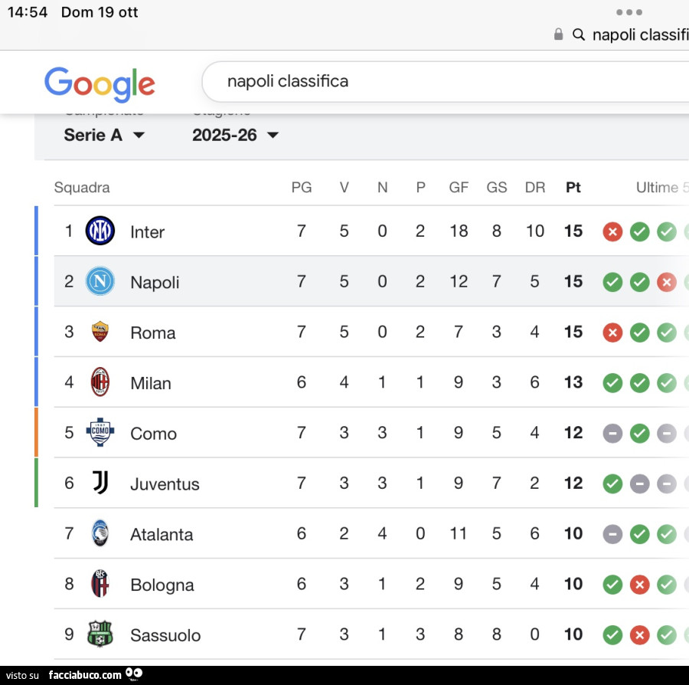Click the Sassuolo team crest
This screenshot has width=689, height=685.
(x=100, y=634)
